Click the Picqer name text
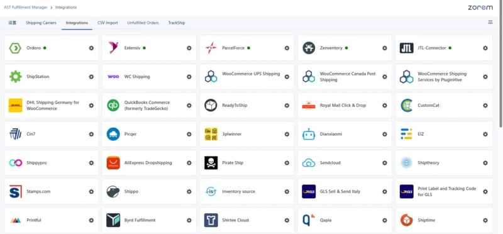The image size is (503, 234). (x=131, y=134)
